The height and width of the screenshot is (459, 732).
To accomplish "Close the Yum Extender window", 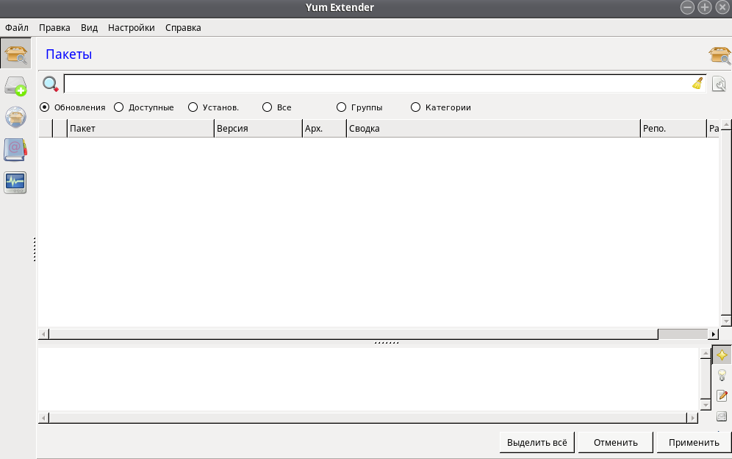I will [x=722, y=7].
